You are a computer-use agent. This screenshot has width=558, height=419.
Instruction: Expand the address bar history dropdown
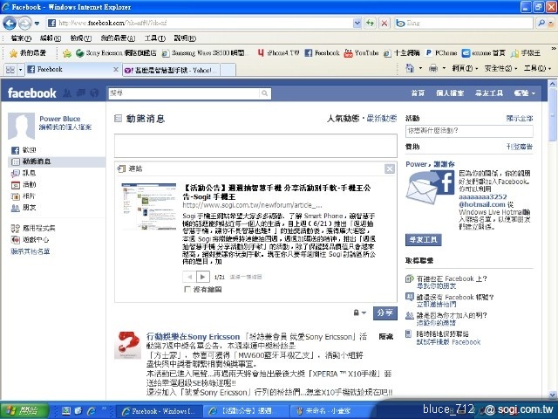coord(357,24)
